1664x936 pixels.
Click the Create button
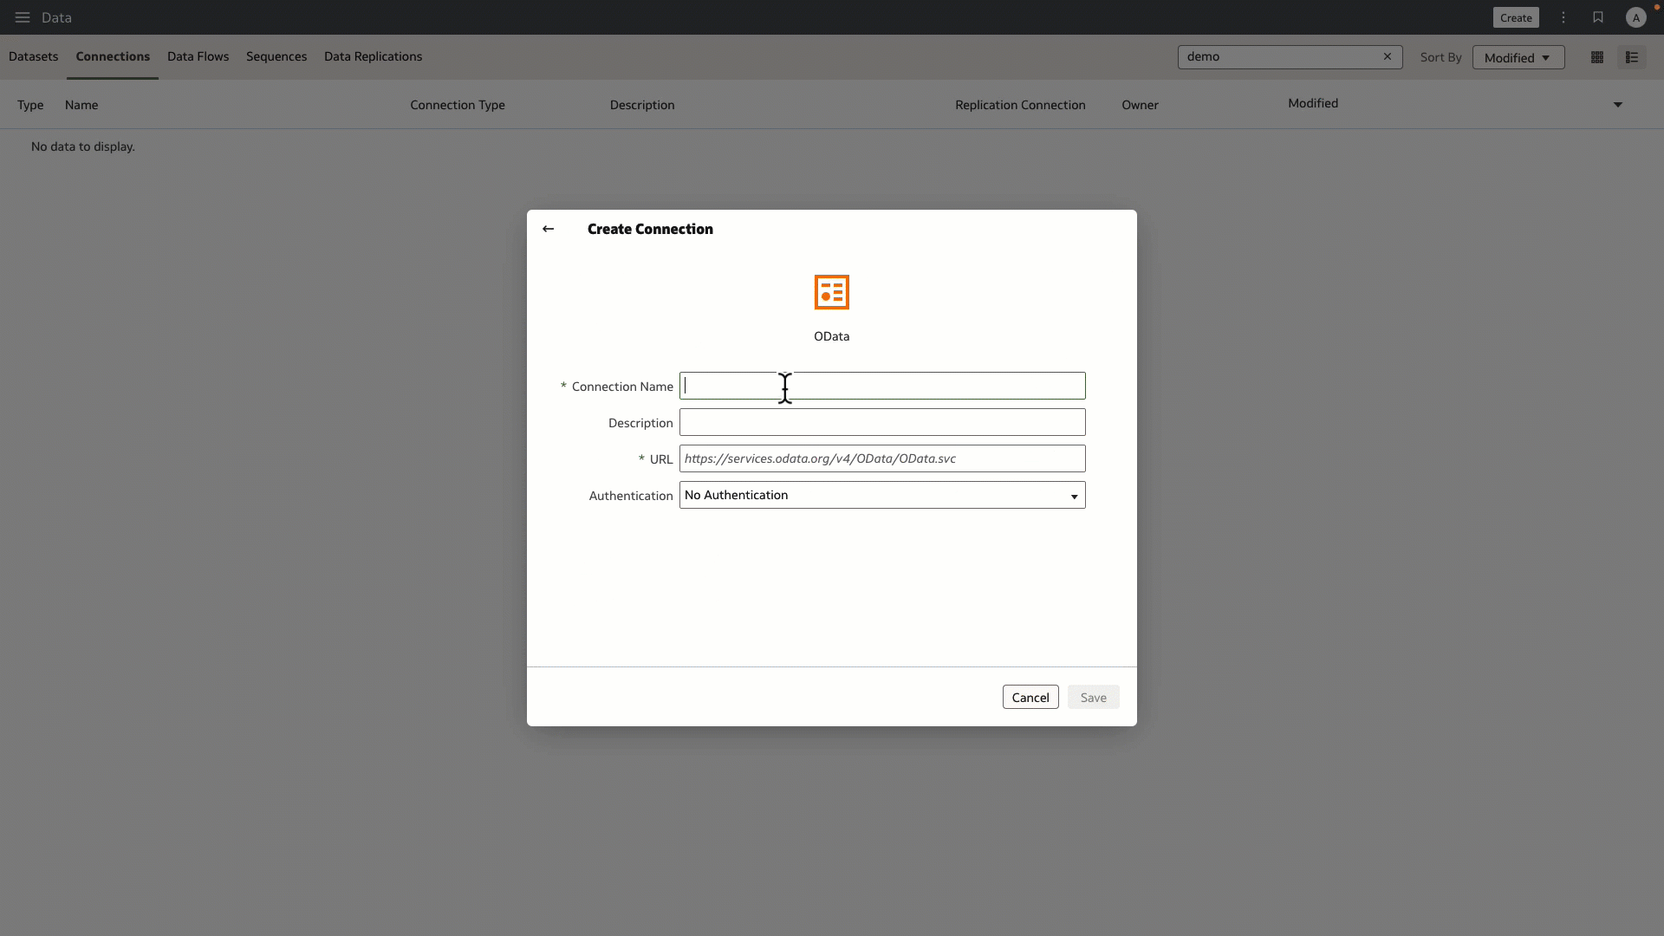tap(1516, 17)
